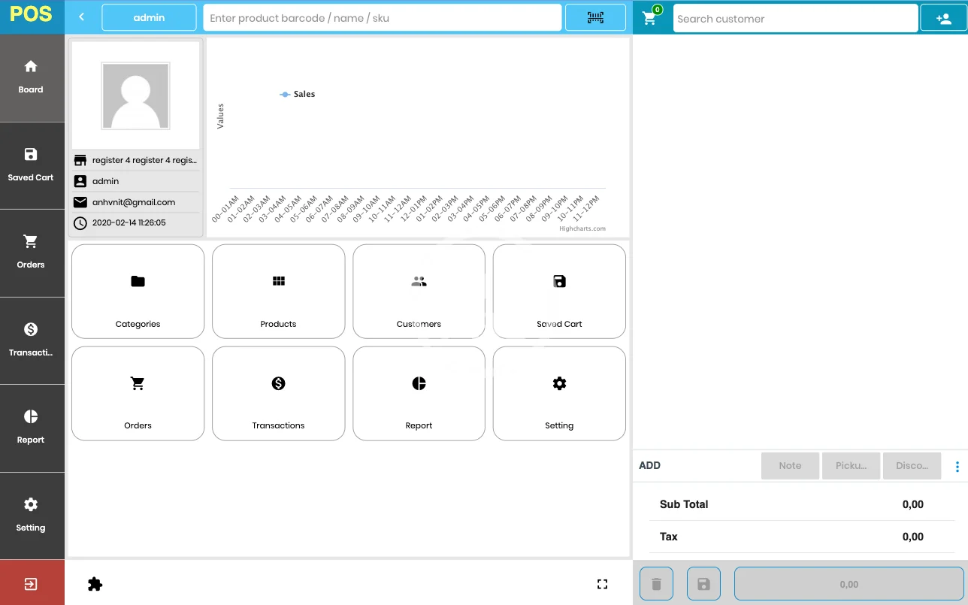This screenshot has height=605, width=968.
Task: Click the puzzle piece plugin icon
Action: [x=95, y=584]
